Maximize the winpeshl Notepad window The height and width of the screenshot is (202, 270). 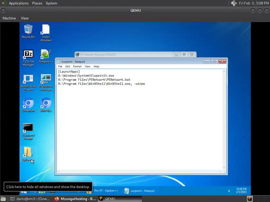[214, 62]
